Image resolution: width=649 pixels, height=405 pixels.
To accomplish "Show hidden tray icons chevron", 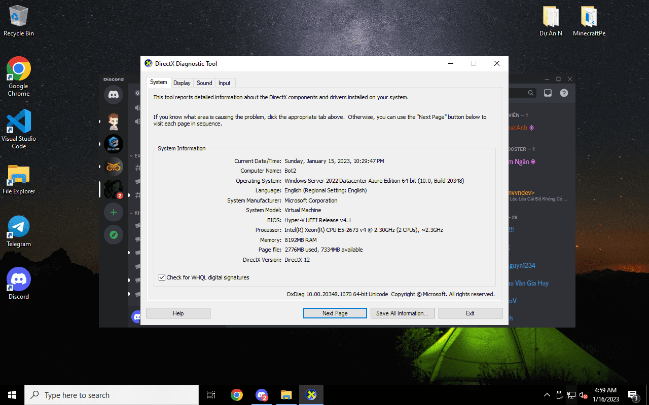I will pos(547,395).
